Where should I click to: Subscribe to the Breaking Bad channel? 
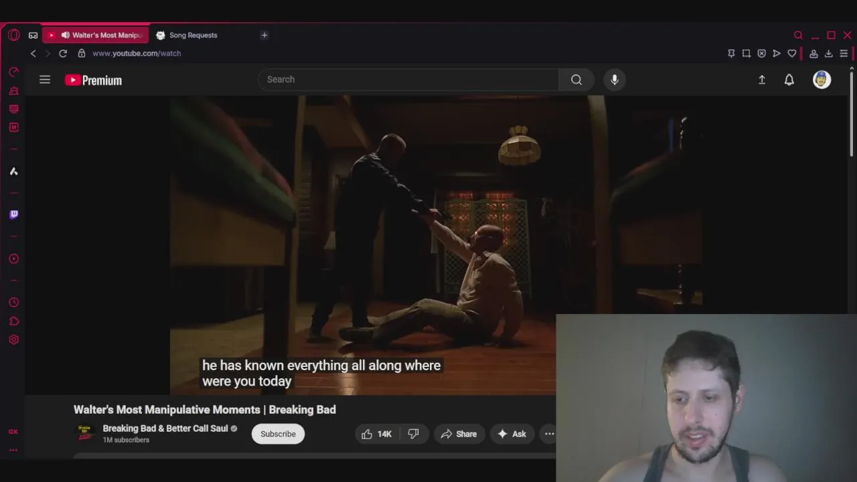pos(278,434)
